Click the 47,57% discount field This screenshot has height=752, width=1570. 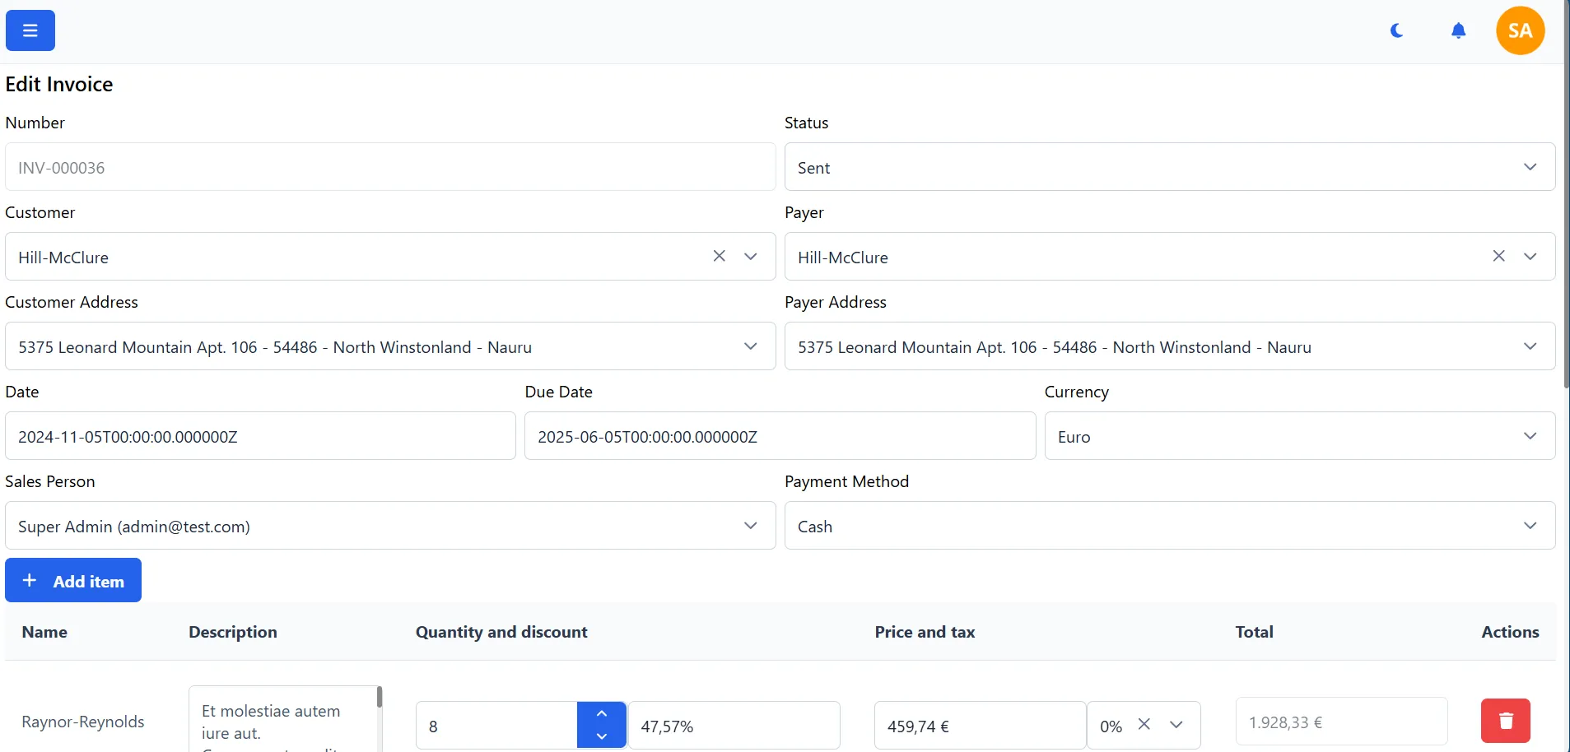click(733, 725)
